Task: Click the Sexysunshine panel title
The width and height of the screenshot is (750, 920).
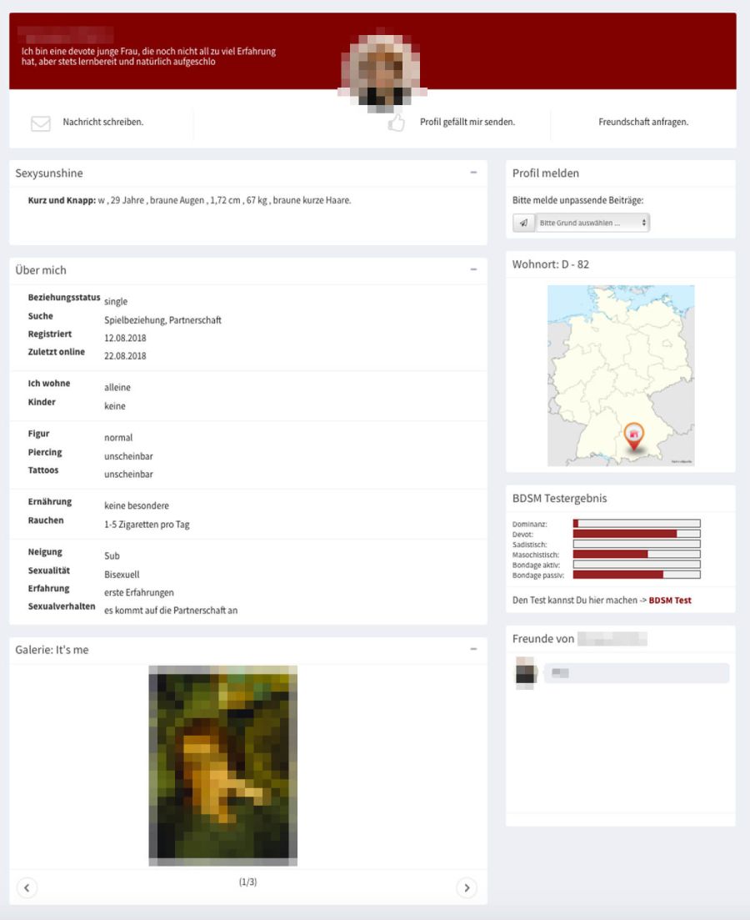Action: point(49,173)
